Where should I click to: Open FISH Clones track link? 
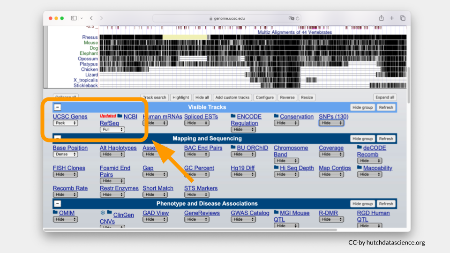tap(69, 168)
